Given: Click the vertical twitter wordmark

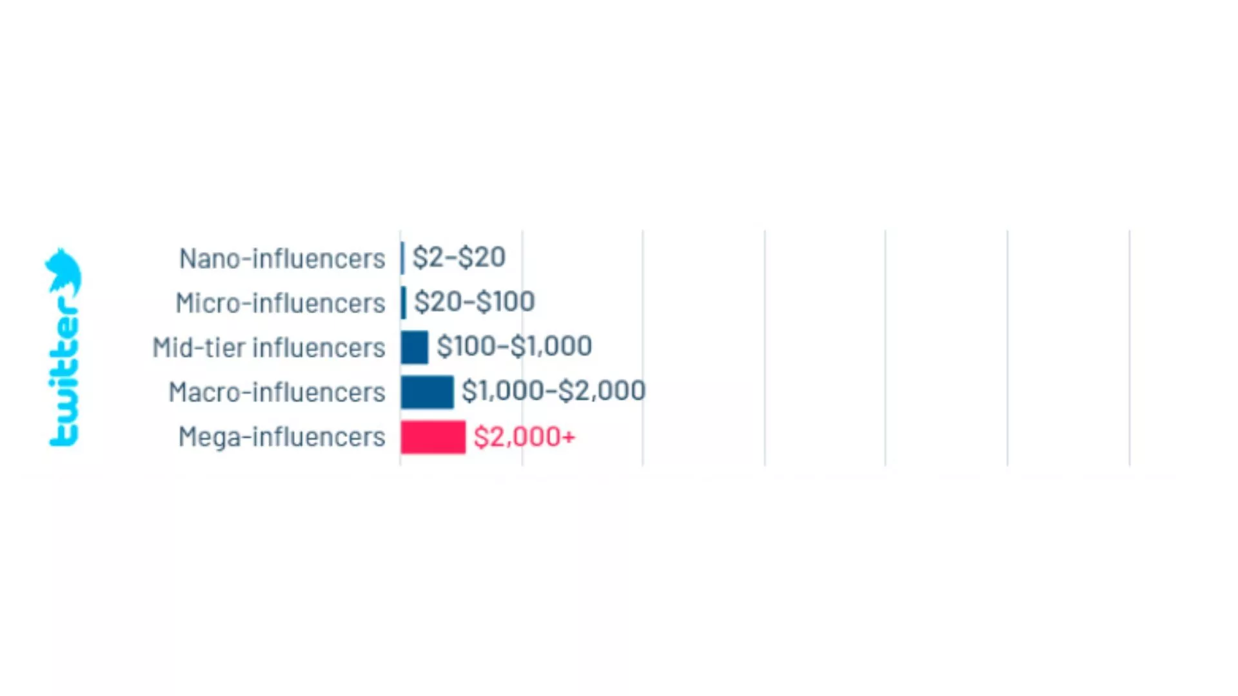Looking at the screenshot, I should pos(64,372).
